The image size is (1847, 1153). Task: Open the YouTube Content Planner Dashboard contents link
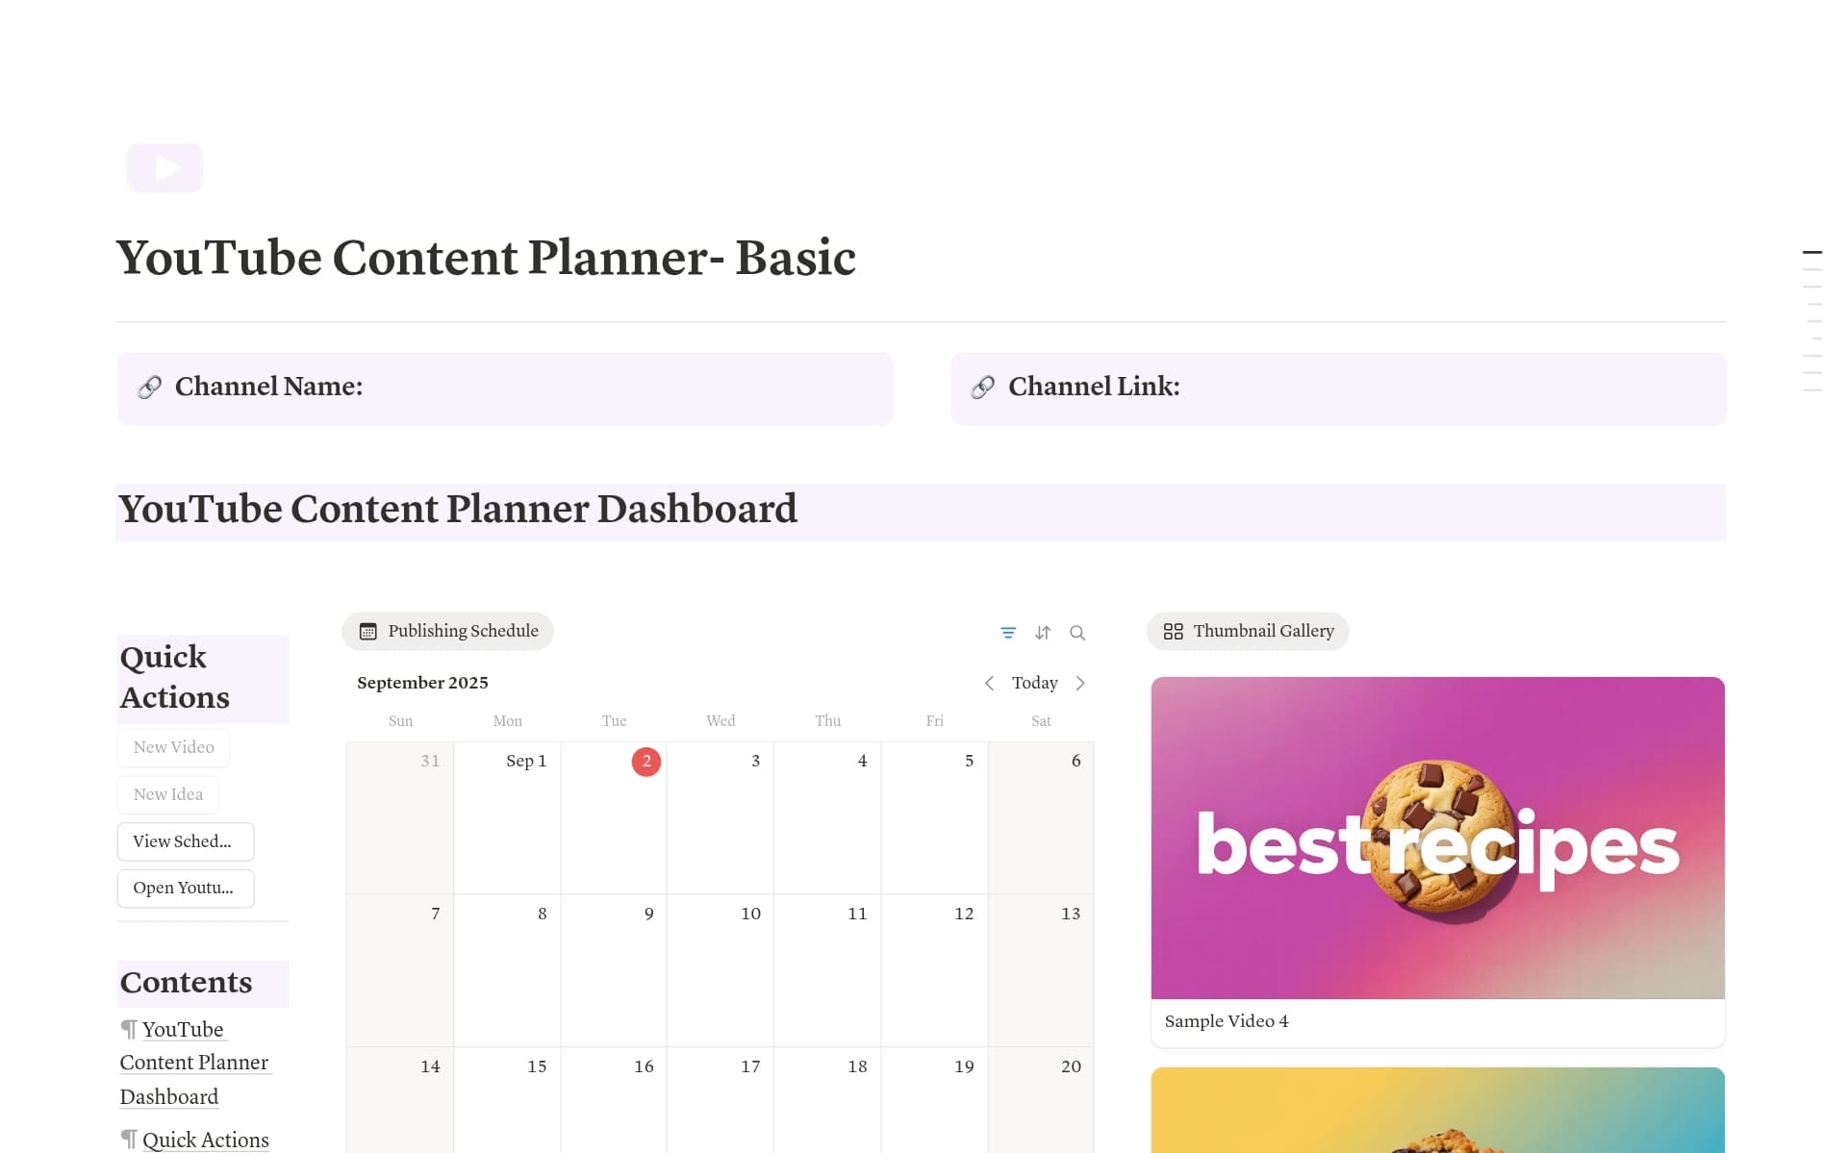coord(193,1063)
